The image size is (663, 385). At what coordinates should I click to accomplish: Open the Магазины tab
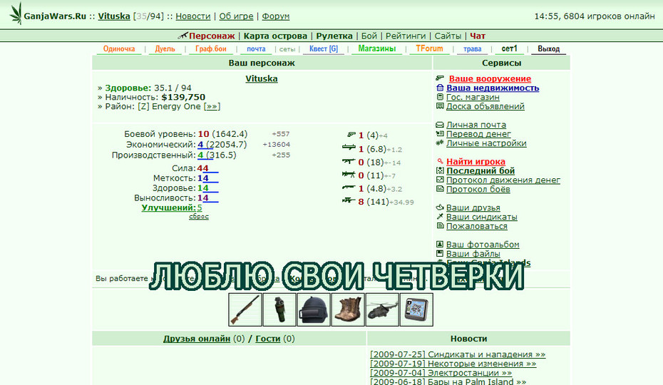(x=376, y=48)
